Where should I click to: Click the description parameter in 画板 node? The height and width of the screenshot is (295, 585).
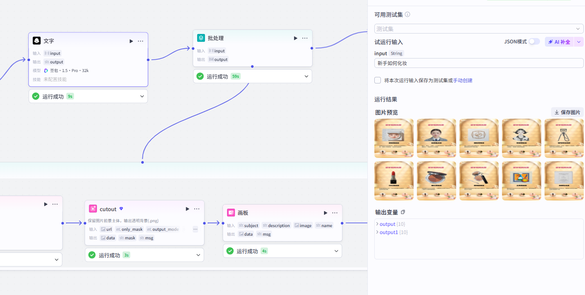pyautogui.click(x=276, y=225)
